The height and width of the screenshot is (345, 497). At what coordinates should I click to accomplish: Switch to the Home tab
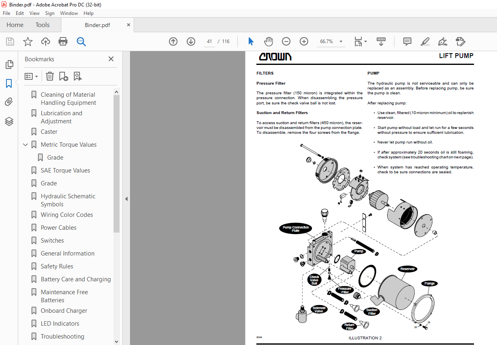15,25
